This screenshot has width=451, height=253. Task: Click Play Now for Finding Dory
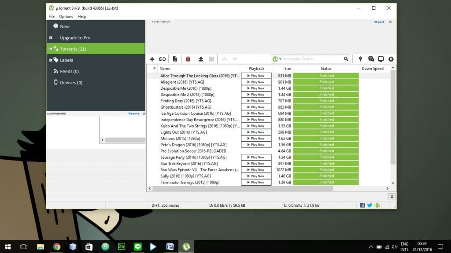coord(256,101)
